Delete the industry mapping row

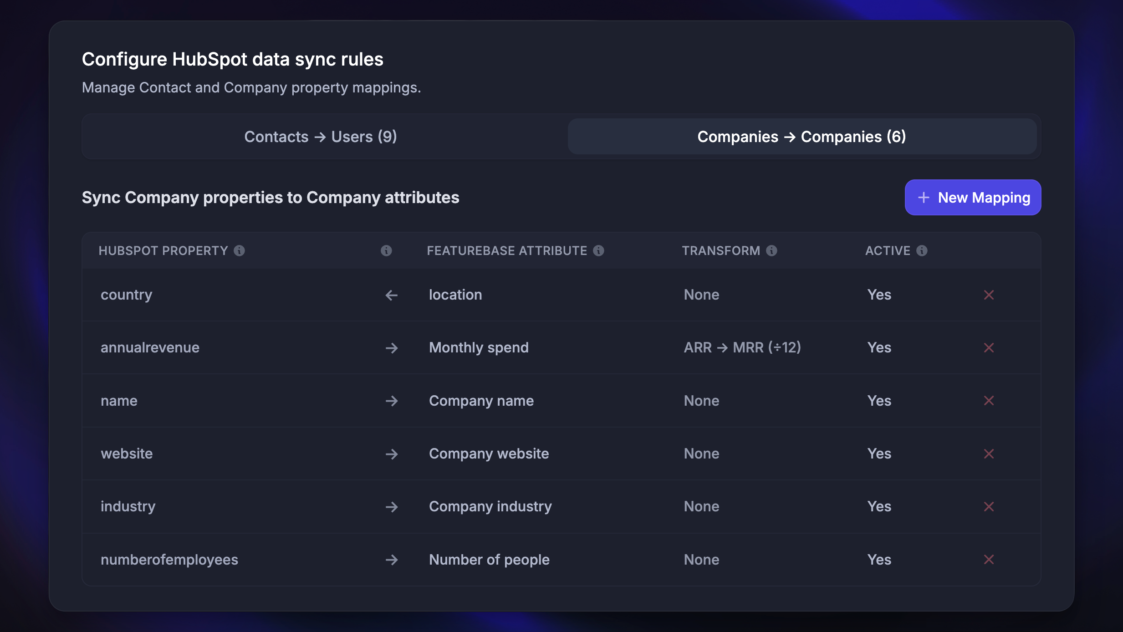coord(989,507)
